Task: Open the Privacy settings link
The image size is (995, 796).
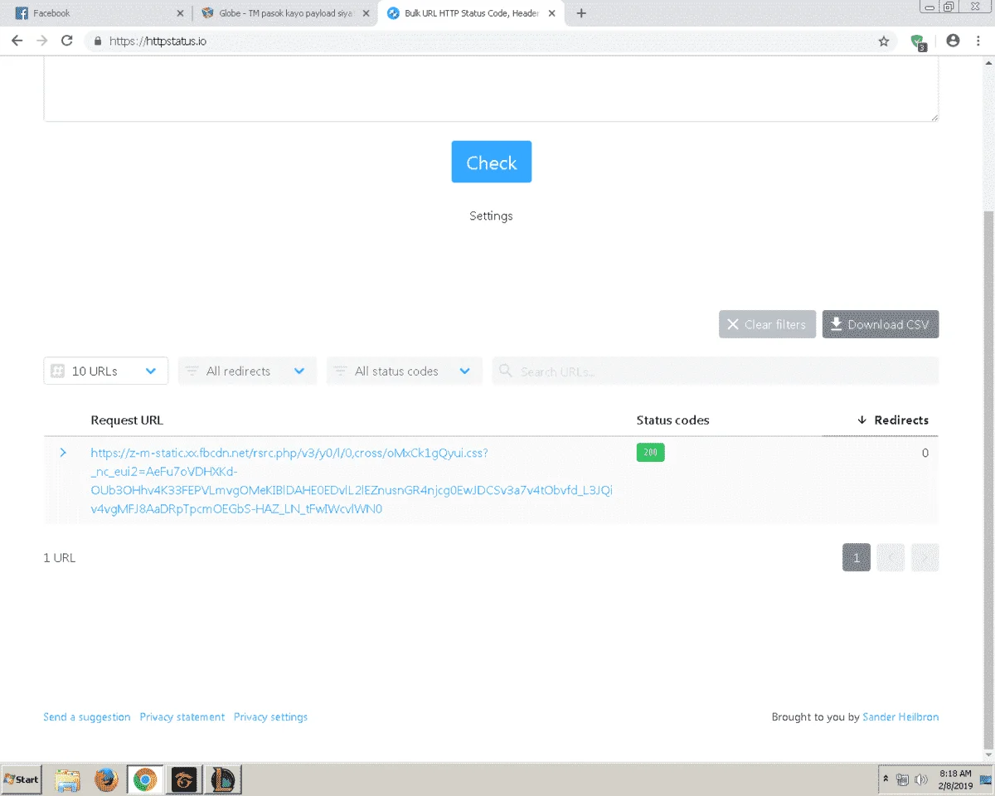Action: click(270, 716)
